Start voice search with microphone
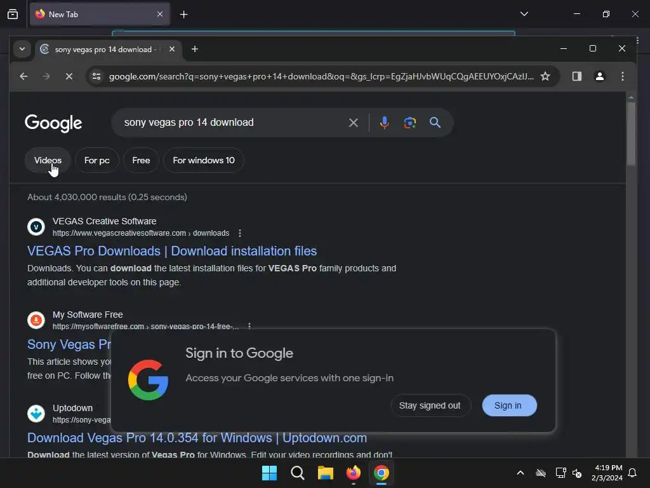The image size is (650, 488). 384,123
